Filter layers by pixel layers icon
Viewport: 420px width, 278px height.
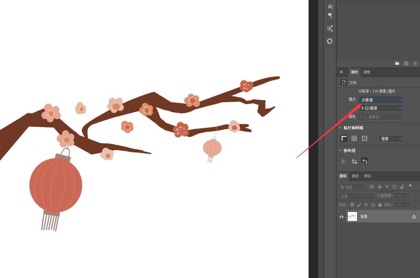pyautogui.click(x=372, y=187)
